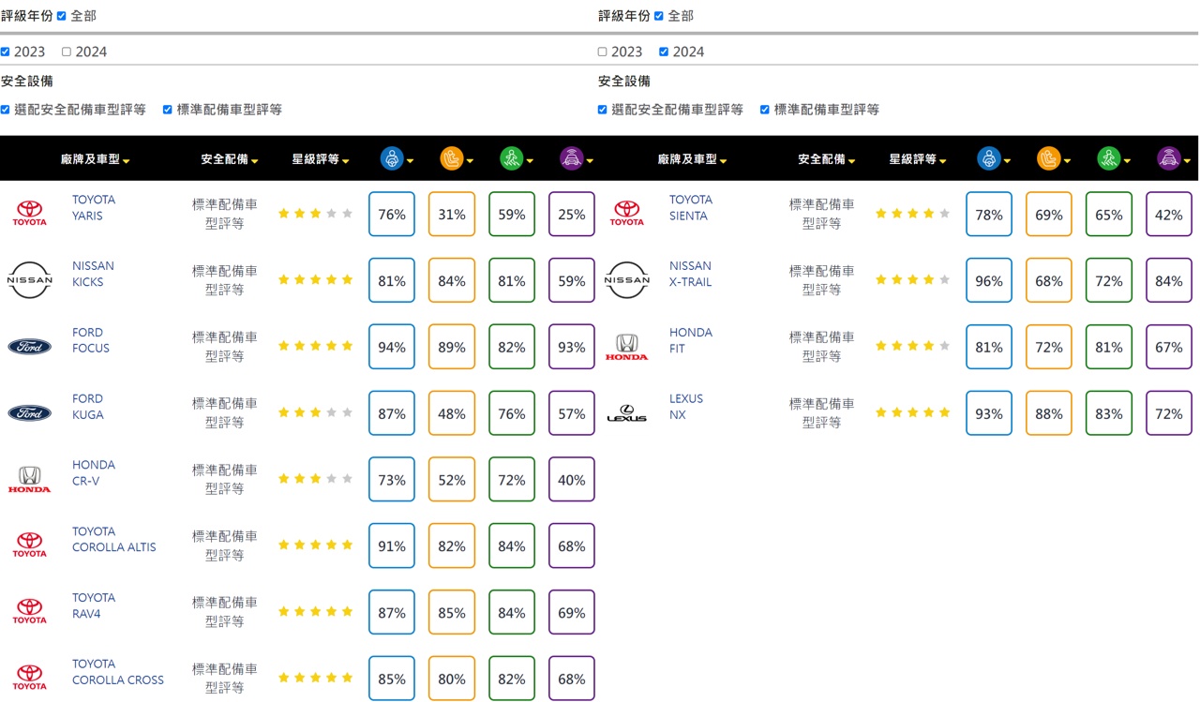Click right 評級年份 label
1200x702 pixels.
[x=624, y=16]
